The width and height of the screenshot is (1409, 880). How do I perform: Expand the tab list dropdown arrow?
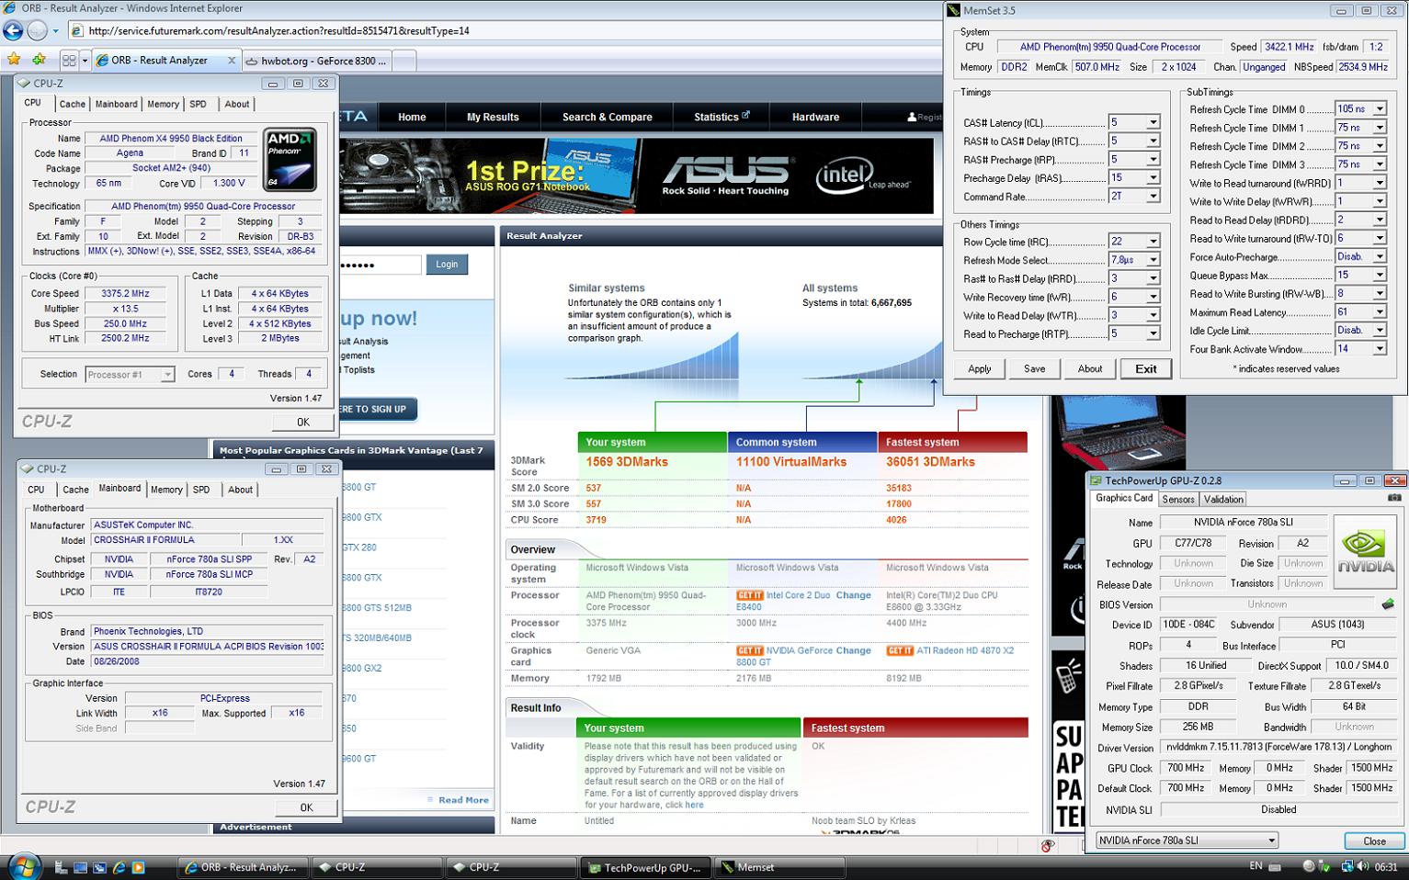click(x=85, y=61)
